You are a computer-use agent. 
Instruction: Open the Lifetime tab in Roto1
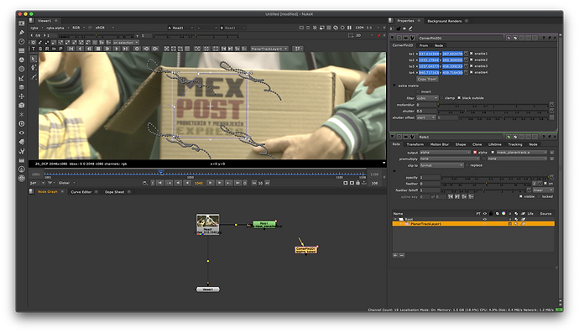(495, 144)
